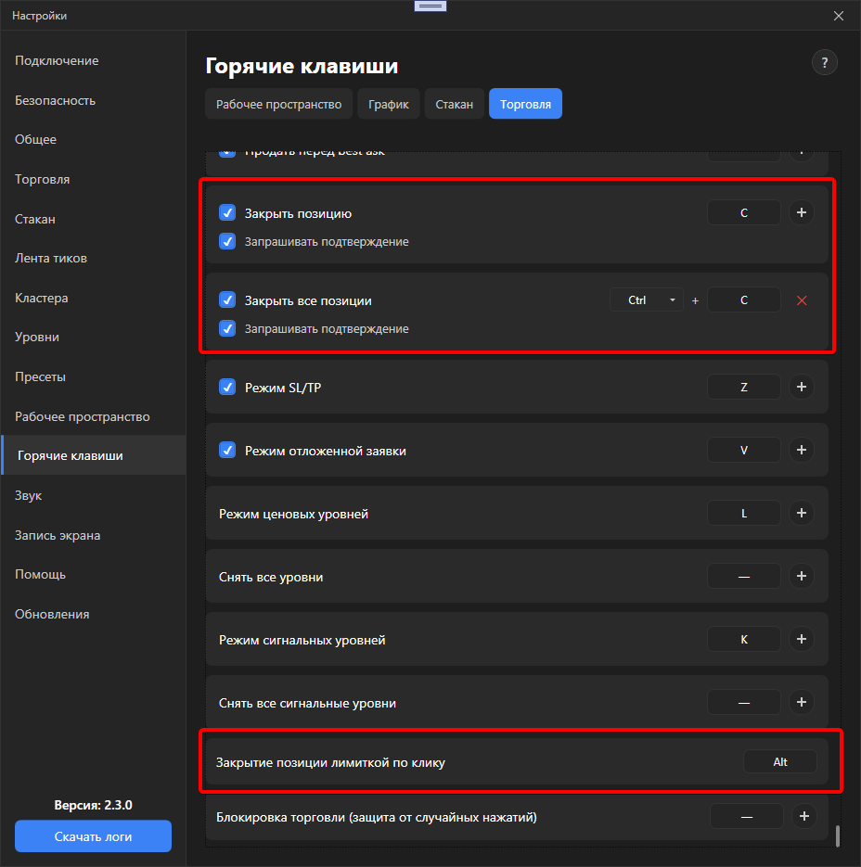The image size is (861, 867).
Task: Open the Ctrl modifier dropdown
Action: tap(647, 300)
